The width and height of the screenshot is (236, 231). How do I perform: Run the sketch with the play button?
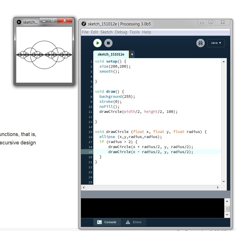[97, 43]
